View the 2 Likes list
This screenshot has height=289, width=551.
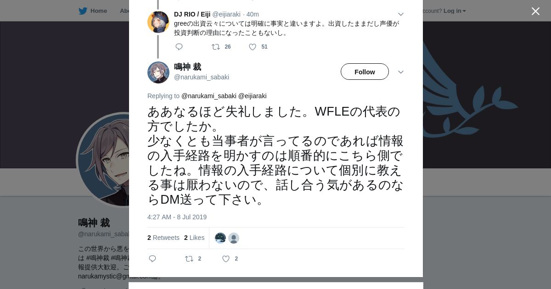click(194, 238)
